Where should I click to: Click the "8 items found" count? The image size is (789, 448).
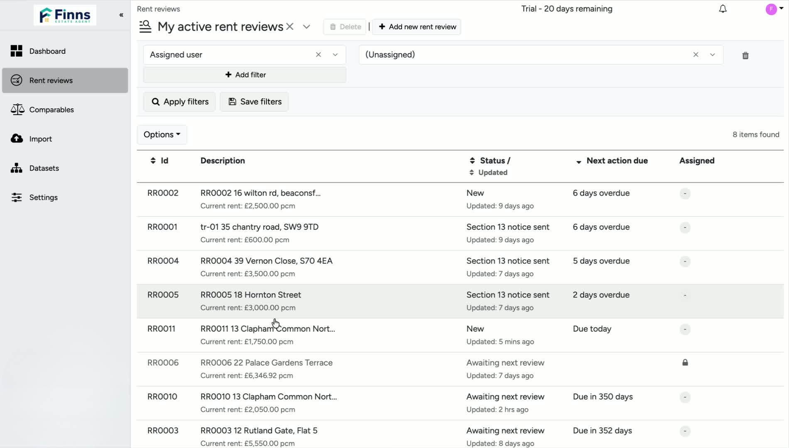coord(756,134)
